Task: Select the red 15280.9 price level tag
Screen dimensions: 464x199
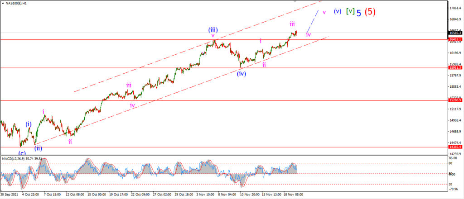Action: (x=456, y=100)
